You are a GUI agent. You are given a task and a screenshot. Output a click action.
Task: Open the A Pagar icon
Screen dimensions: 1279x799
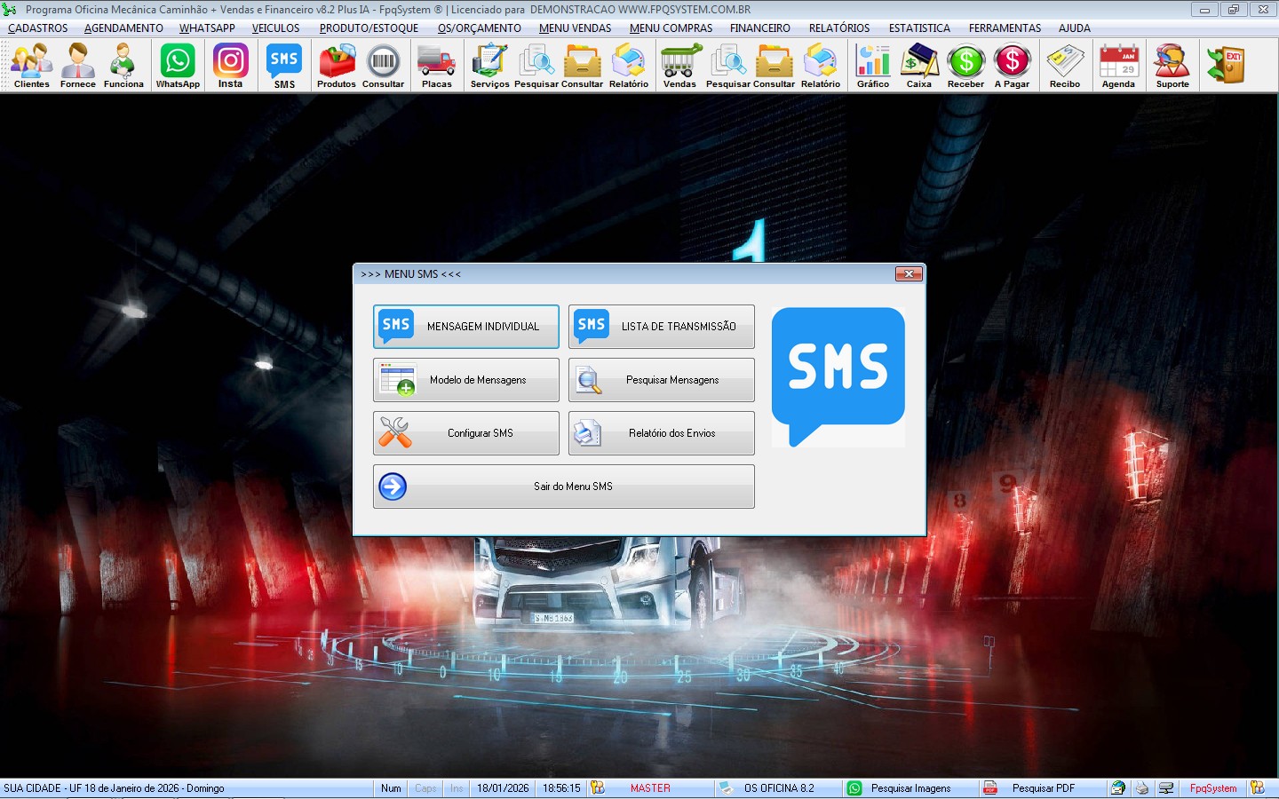point(1012,67)
